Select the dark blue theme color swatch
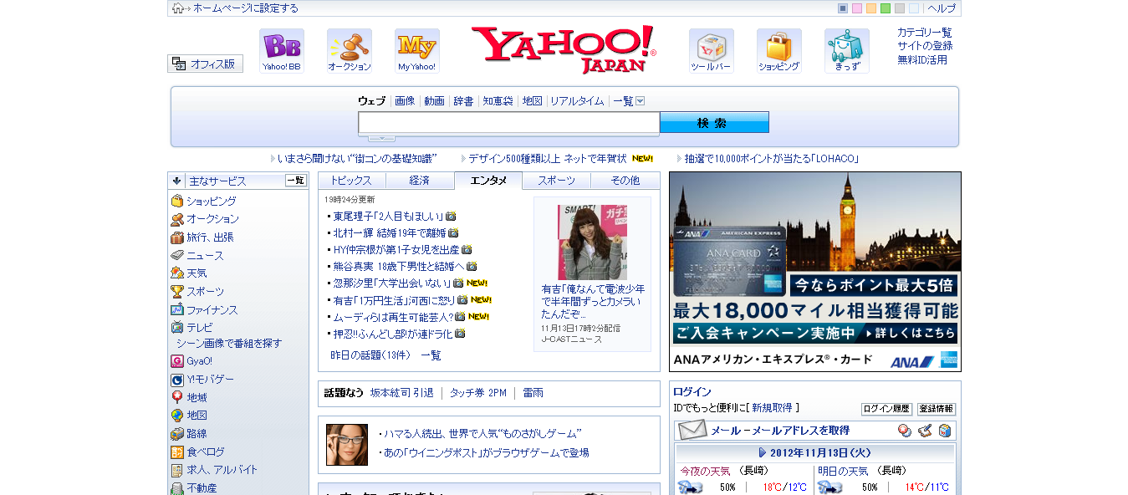Screen dimensions: 1128x495 coord(843,8)
